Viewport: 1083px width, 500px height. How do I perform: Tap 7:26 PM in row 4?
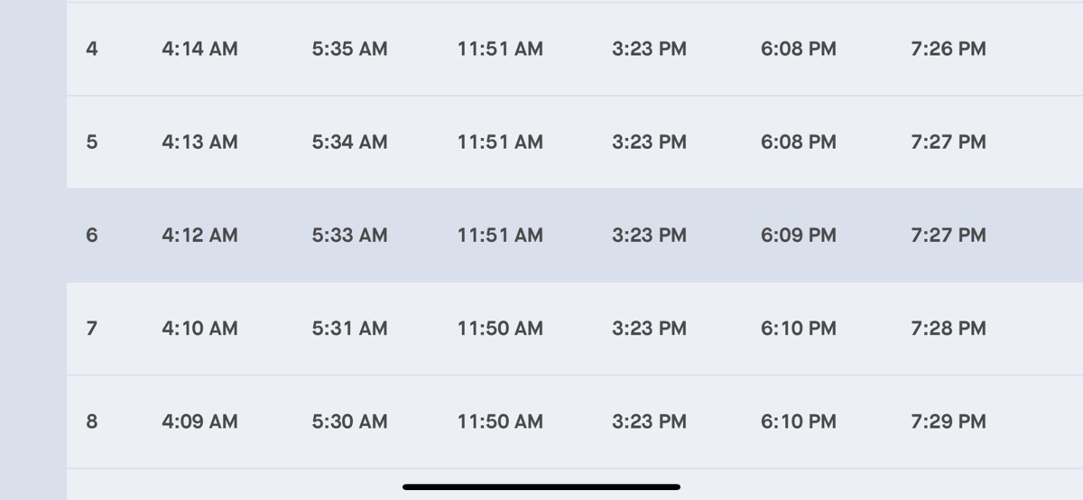[948, 49]
